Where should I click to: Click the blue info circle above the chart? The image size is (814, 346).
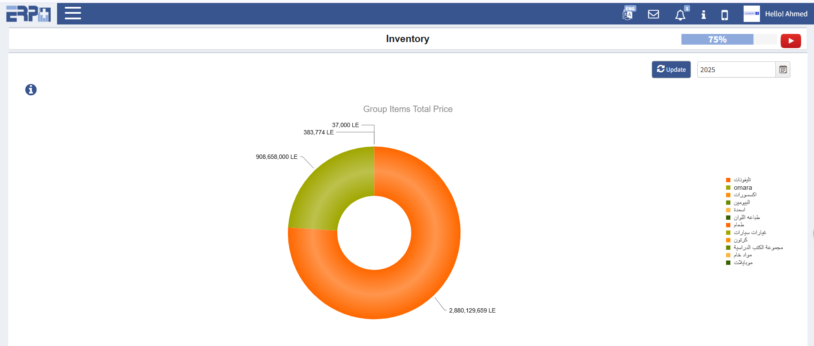click(31, 90)
